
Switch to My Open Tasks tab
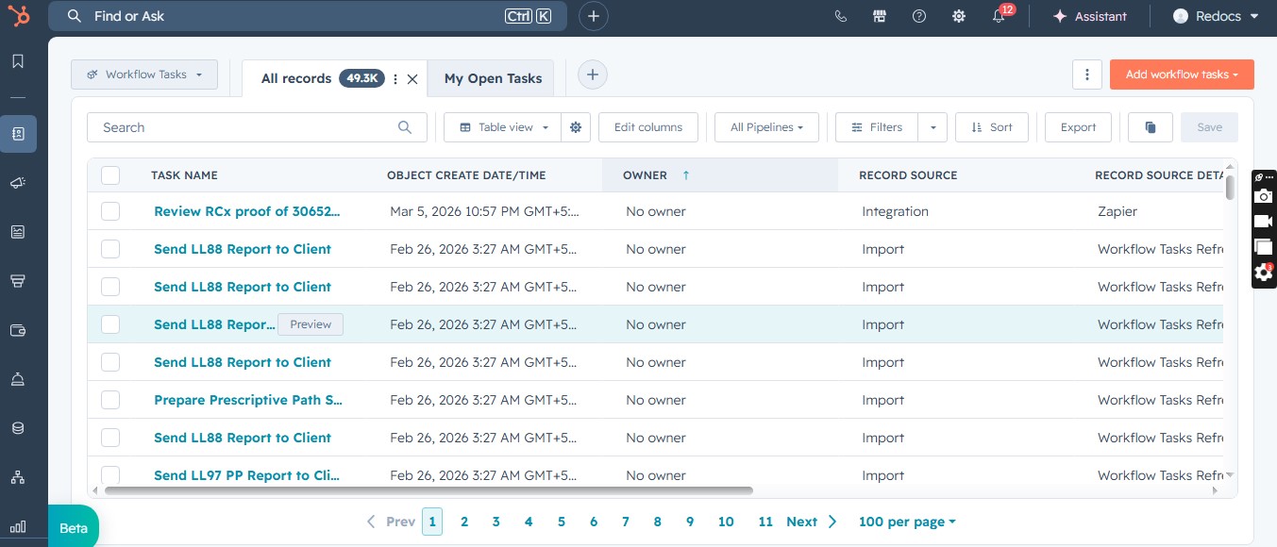pyautogui.click(x=493, y=78)
